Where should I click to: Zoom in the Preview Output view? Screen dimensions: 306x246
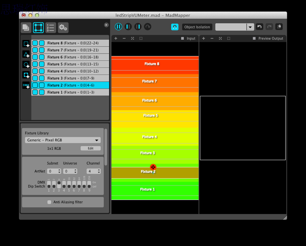pos(204,38)
